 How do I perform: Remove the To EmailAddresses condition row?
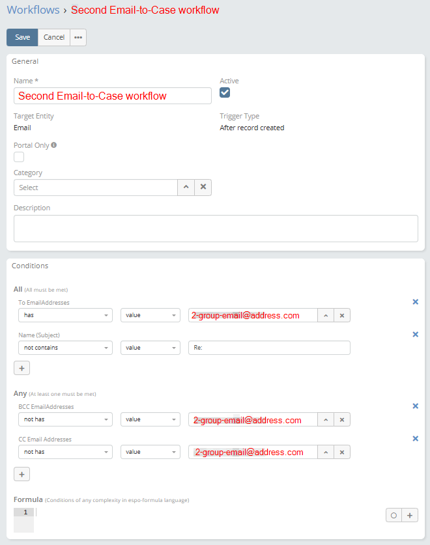415,302
